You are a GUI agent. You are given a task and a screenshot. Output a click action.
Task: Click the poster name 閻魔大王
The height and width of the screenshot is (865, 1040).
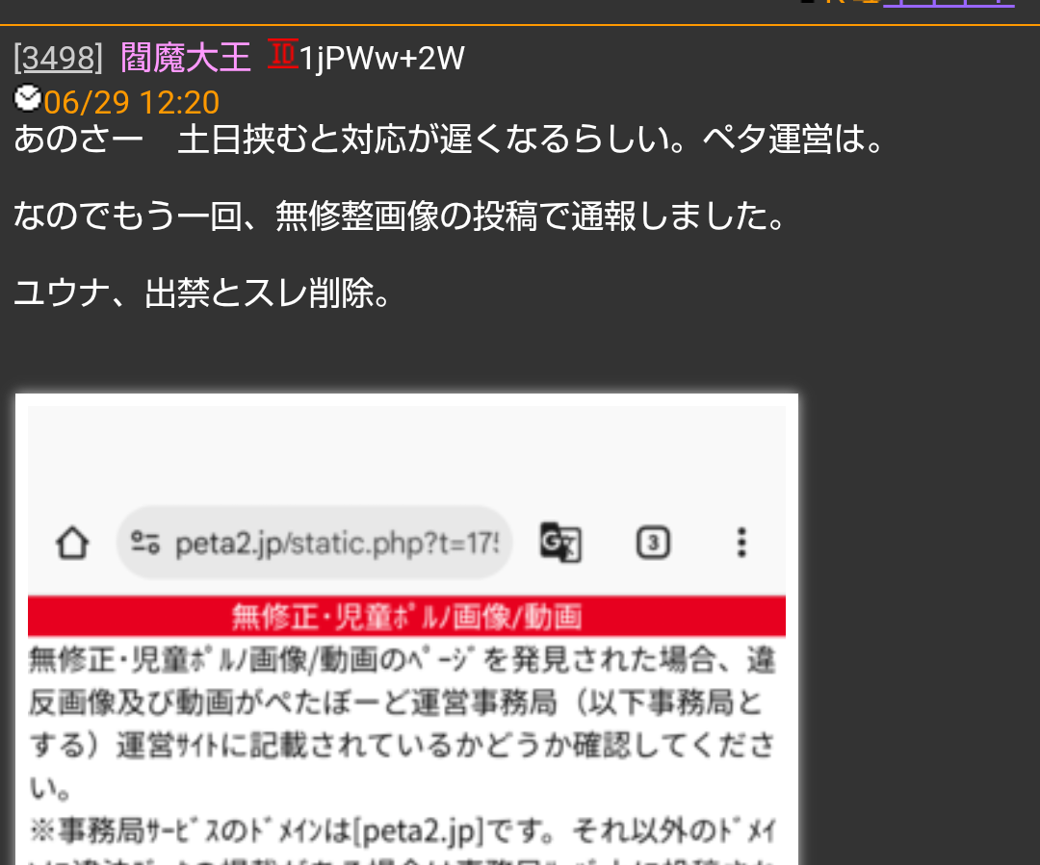pos(186,59)
